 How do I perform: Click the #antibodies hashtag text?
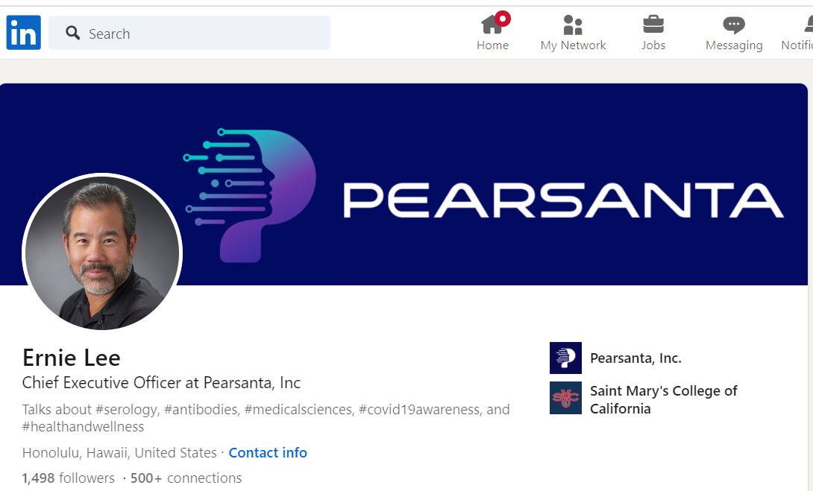pos(201,410)
